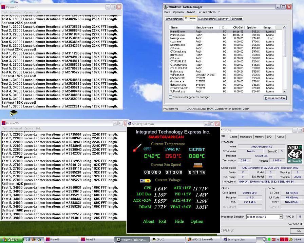Launch Internet Explorer from the quick launch bar
The width and height of the screenshot is (304, 243).
click(x=28, y=239)
